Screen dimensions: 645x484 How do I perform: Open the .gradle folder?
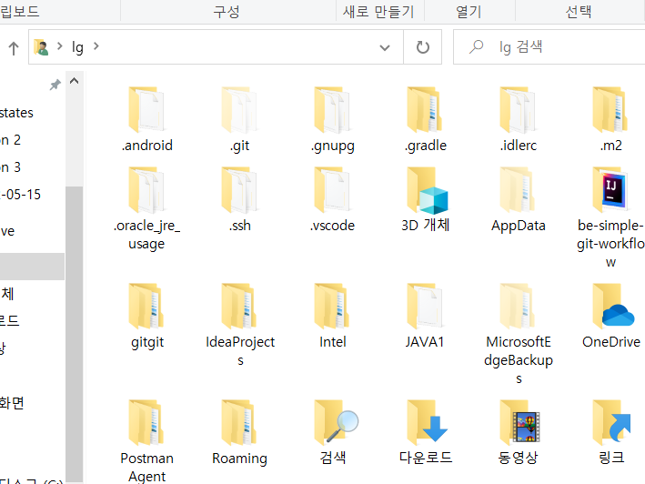coord(426,119)
